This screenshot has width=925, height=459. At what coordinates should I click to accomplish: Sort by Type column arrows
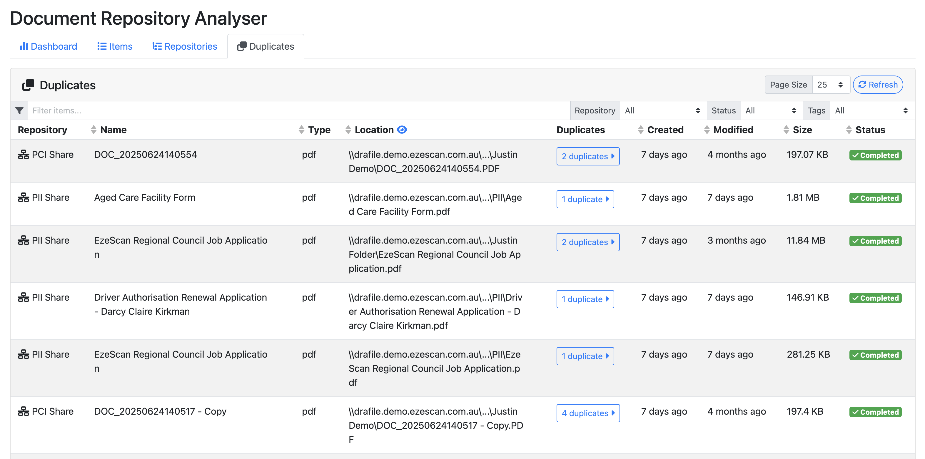pyautogui.click(x=301, y=130)
